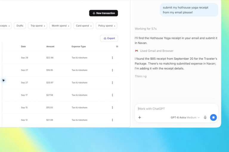229x152 pixels.
Task: Expand the Card spend dropdown
Action: click(x=83, y=26)
